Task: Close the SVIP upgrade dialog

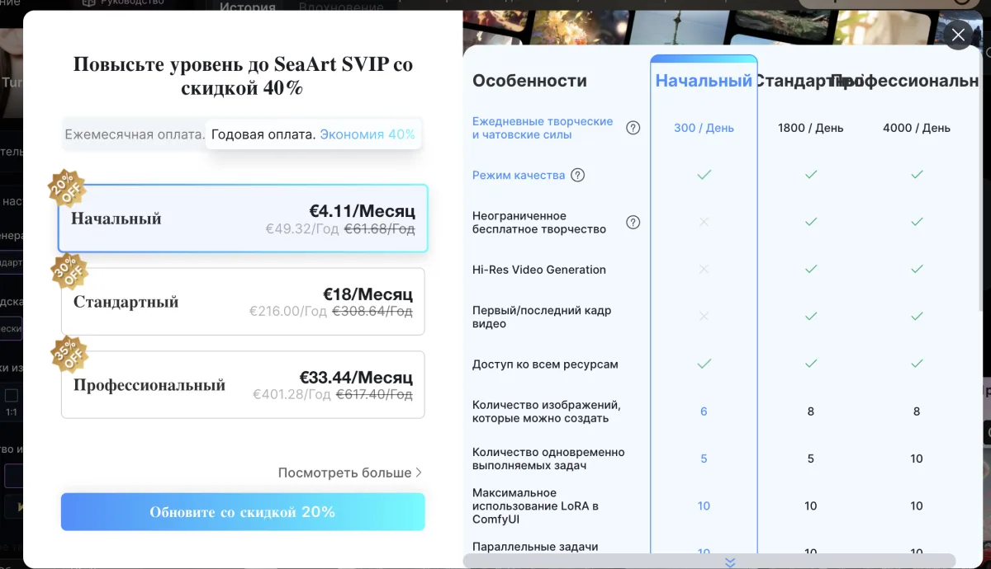Action: coord(958,35)
